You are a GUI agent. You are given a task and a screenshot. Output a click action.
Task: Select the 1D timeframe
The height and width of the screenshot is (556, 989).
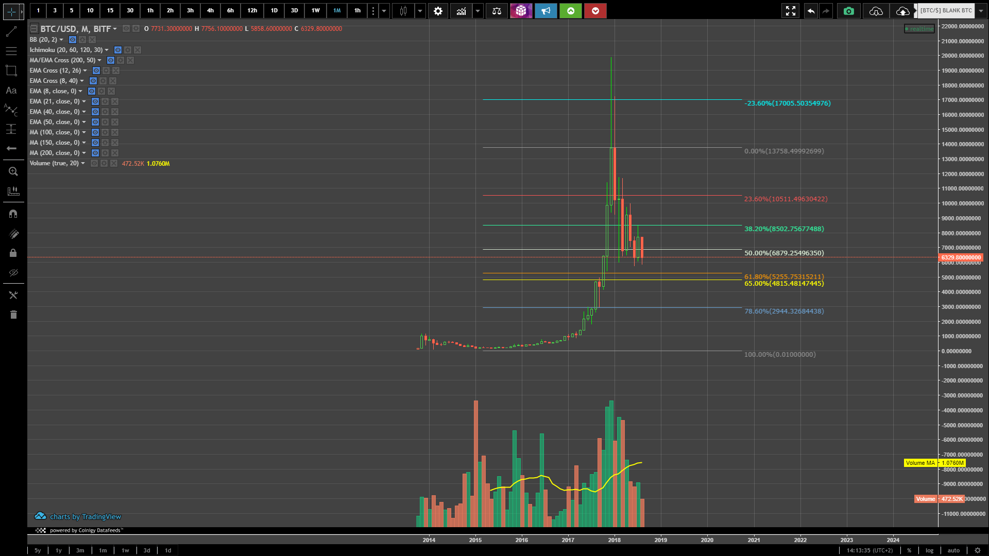274,11
